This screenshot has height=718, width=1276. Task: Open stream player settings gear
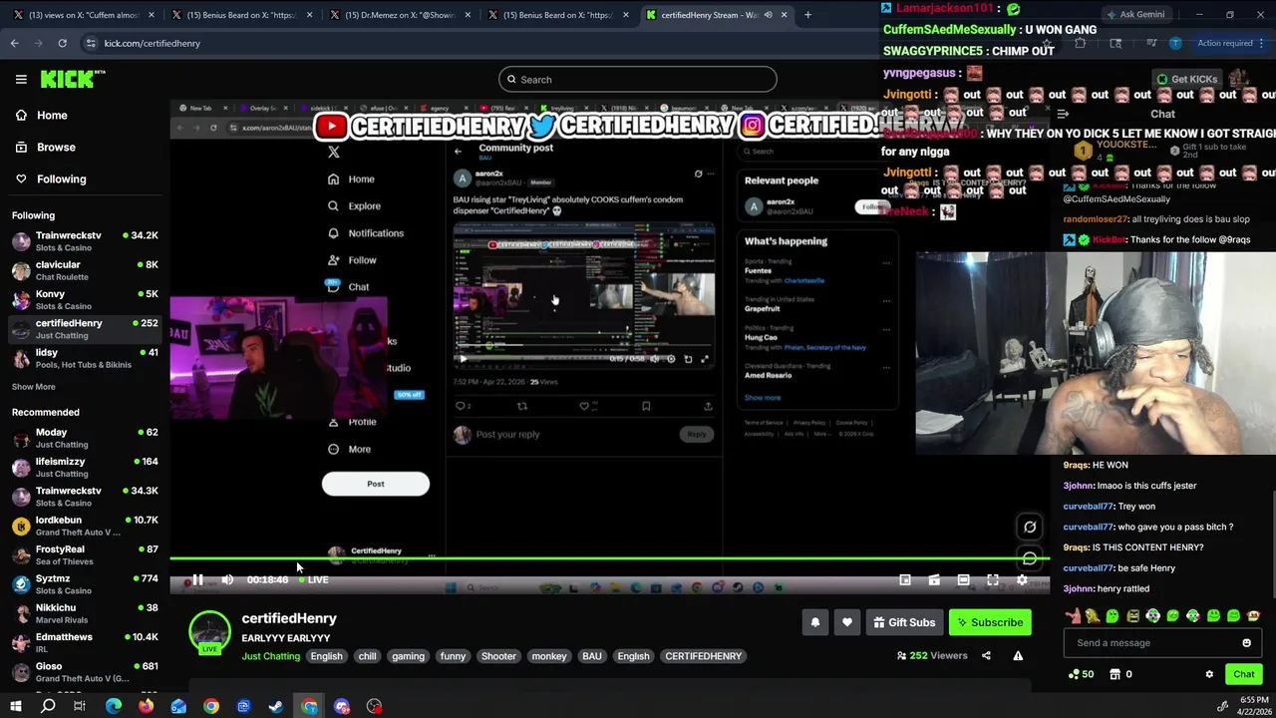tap(1022, 579)
